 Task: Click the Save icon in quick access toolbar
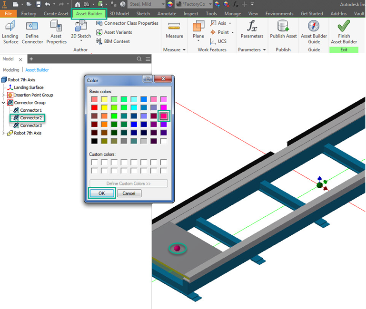point(38,4)
